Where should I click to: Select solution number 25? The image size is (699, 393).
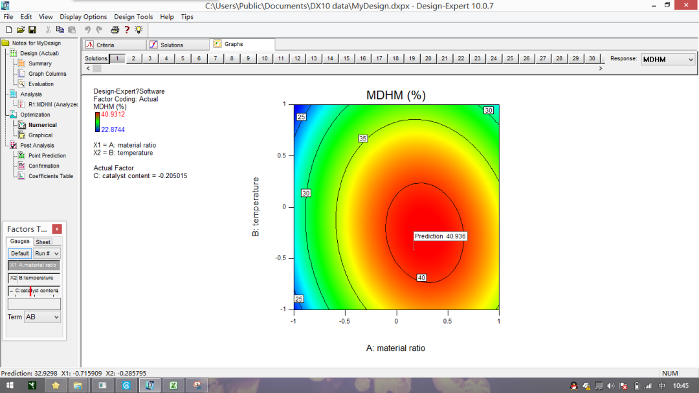pos(510,58)
